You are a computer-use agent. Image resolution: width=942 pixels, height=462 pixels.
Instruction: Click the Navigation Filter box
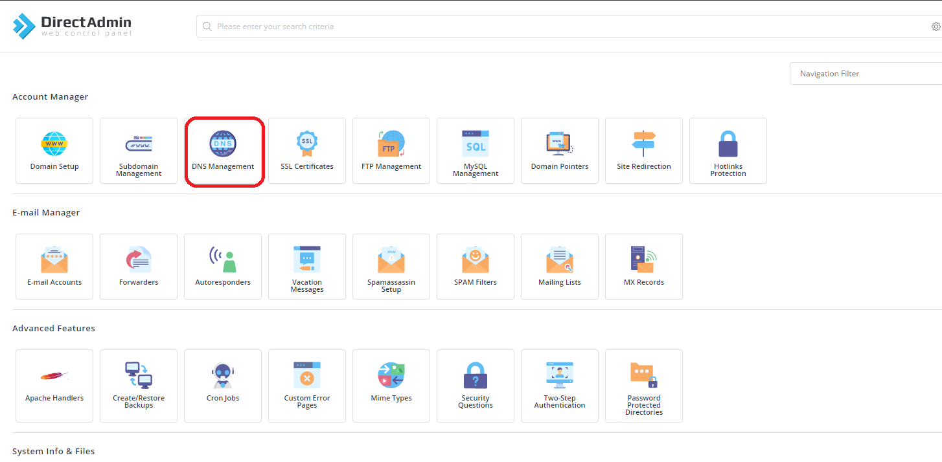866,74
